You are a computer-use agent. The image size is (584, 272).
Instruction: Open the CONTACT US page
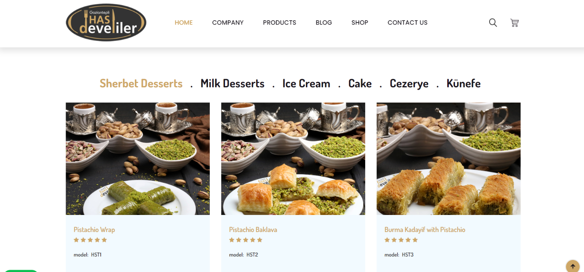pos(407,23)
